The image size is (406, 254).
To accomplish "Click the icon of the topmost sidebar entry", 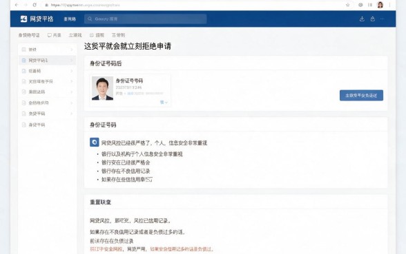I will 23,50.
